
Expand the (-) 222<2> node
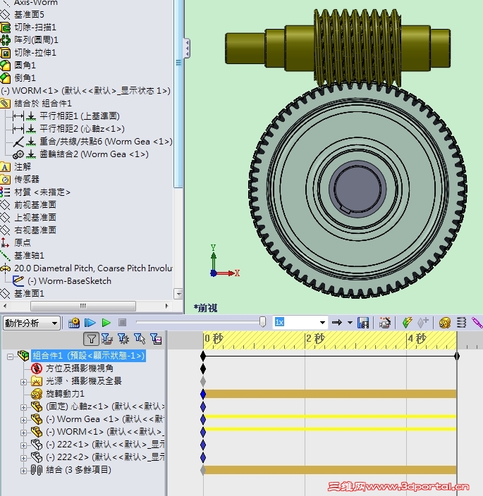23,458
